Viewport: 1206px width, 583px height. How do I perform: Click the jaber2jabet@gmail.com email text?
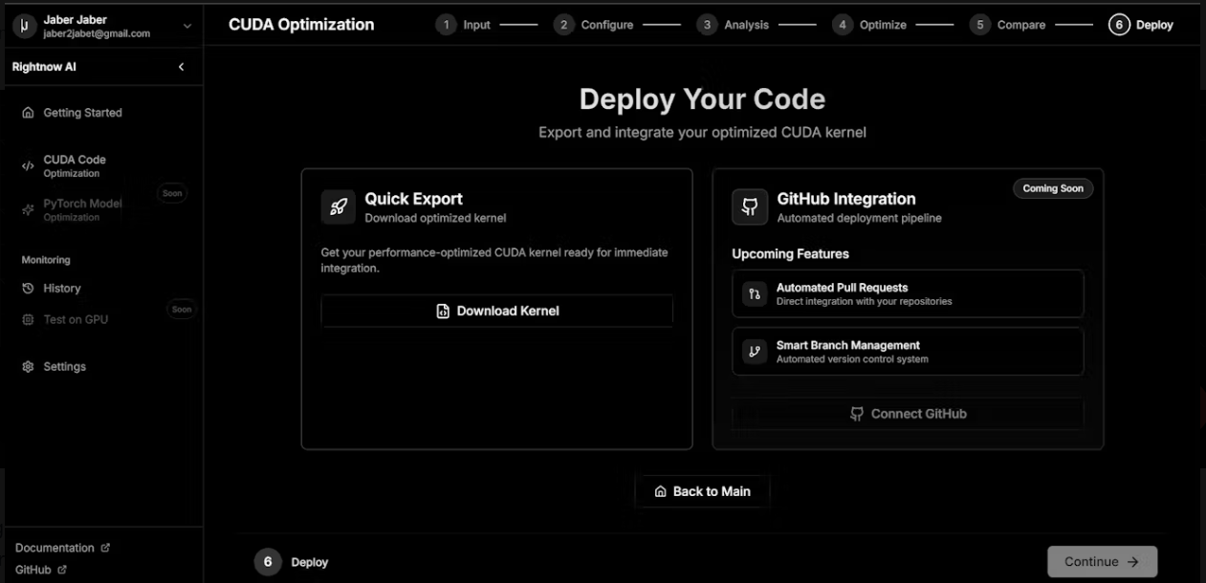click(97, 33)
